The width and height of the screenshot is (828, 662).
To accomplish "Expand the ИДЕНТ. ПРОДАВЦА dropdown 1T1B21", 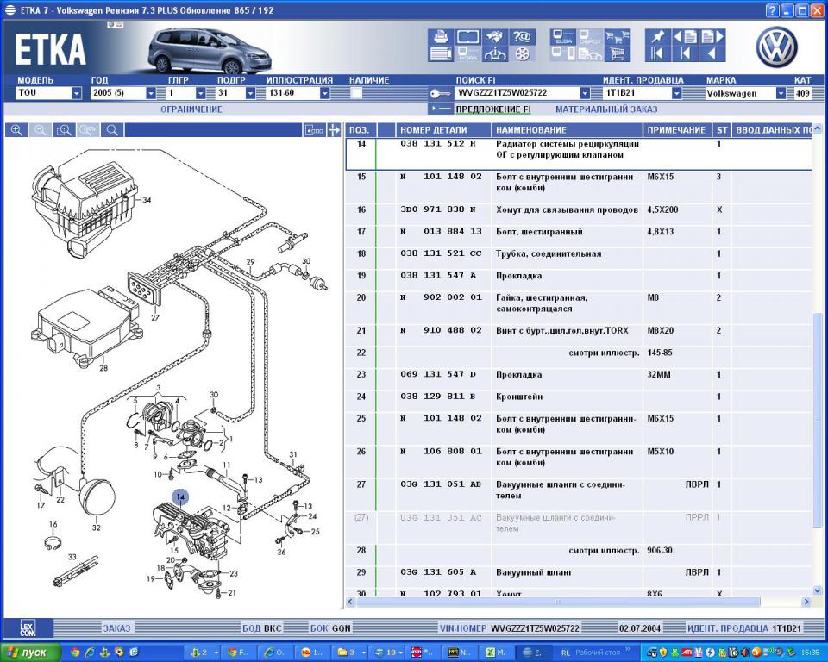I will (x=676, y=93).
